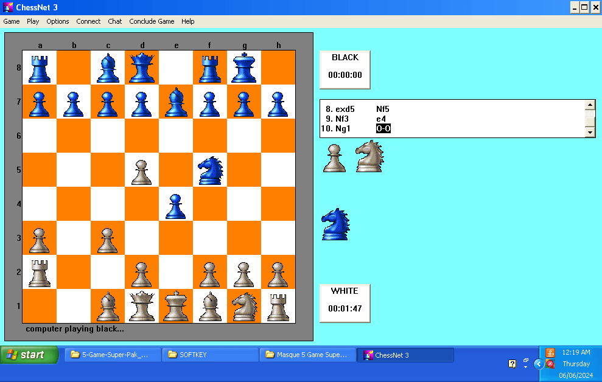Open the Play menu

click(x=33, y=21)
